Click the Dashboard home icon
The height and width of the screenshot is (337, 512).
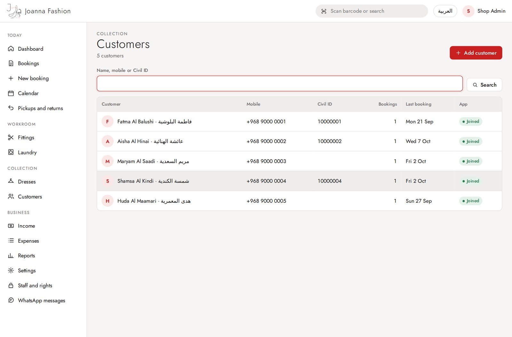[x=11, y=49]
